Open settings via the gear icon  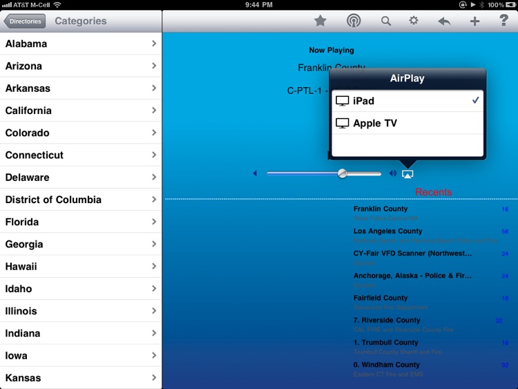pyautogui.click(x=414, y=21)
